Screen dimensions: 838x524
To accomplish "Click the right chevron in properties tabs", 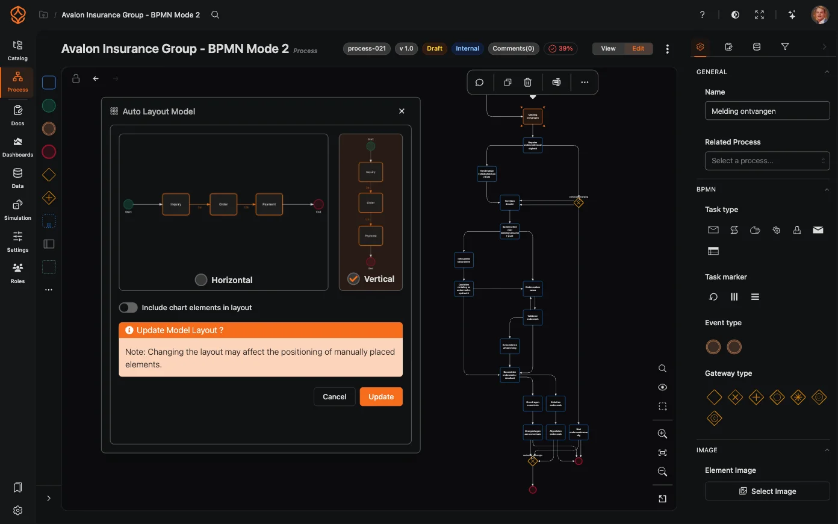I will 824,46.
